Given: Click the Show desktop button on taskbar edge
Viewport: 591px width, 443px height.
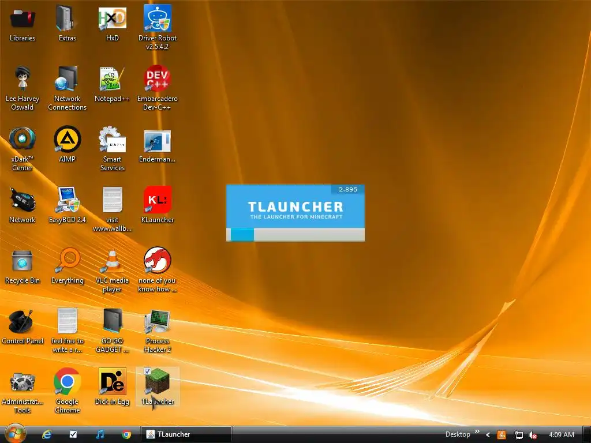Looking at the screenshot, I should 586,434.
